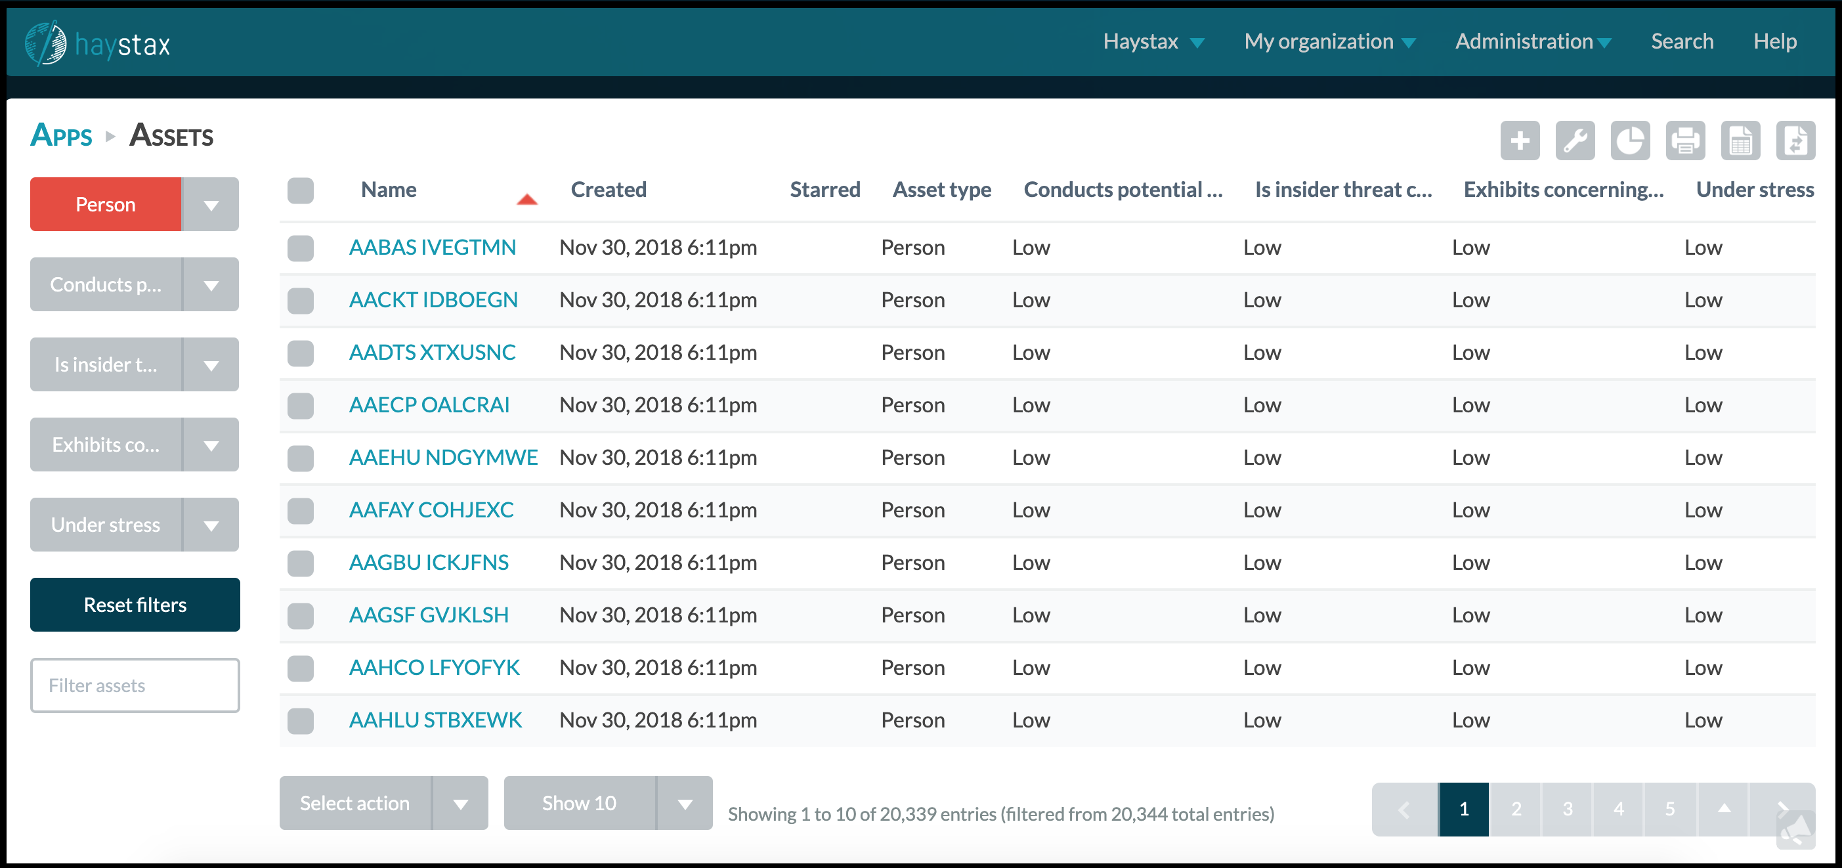Screen dimensions: 1842x868
Task: Check the box for AACKT IDBOEGN
Action: point(301,300)
